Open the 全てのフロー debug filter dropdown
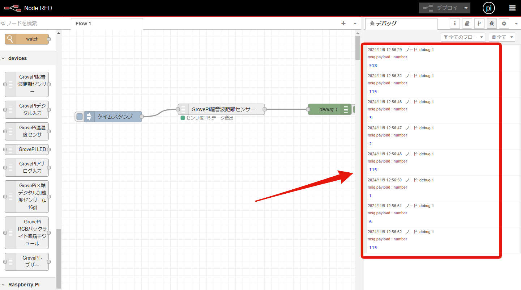 pyautogui.click(x=463, y=37)
